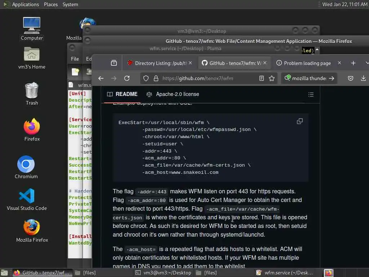The image size is (369, 277).
Task: Open the Places menu
Action: point(50,4)
